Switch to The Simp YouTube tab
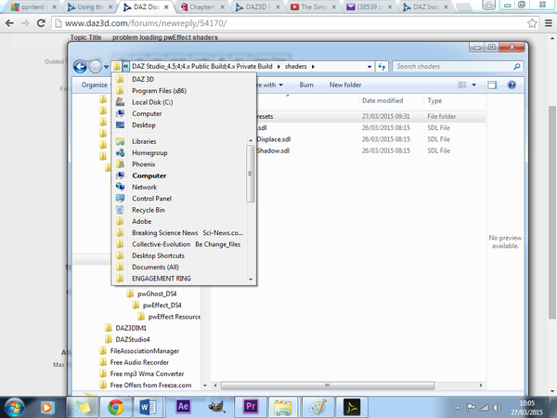The width and height of the screenshot is (557, 418). point(315,7)
